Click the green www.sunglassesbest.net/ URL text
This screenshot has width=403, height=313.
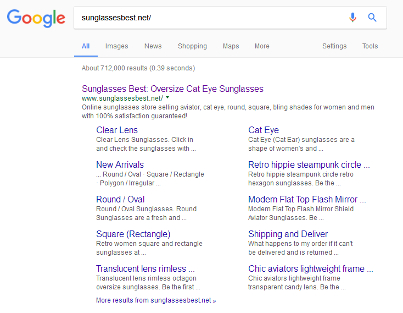pos(122,98)
